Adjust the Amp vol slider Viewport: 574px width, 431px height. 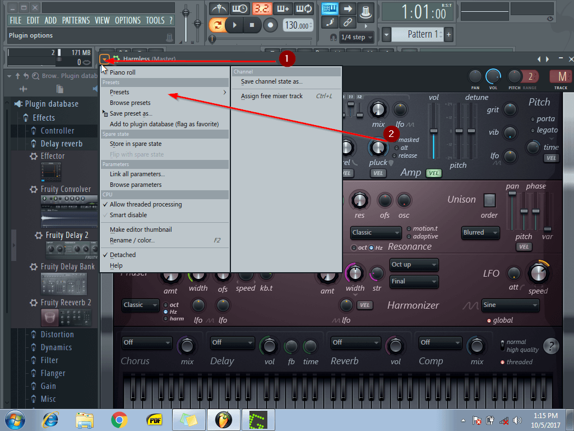(434, 131)
